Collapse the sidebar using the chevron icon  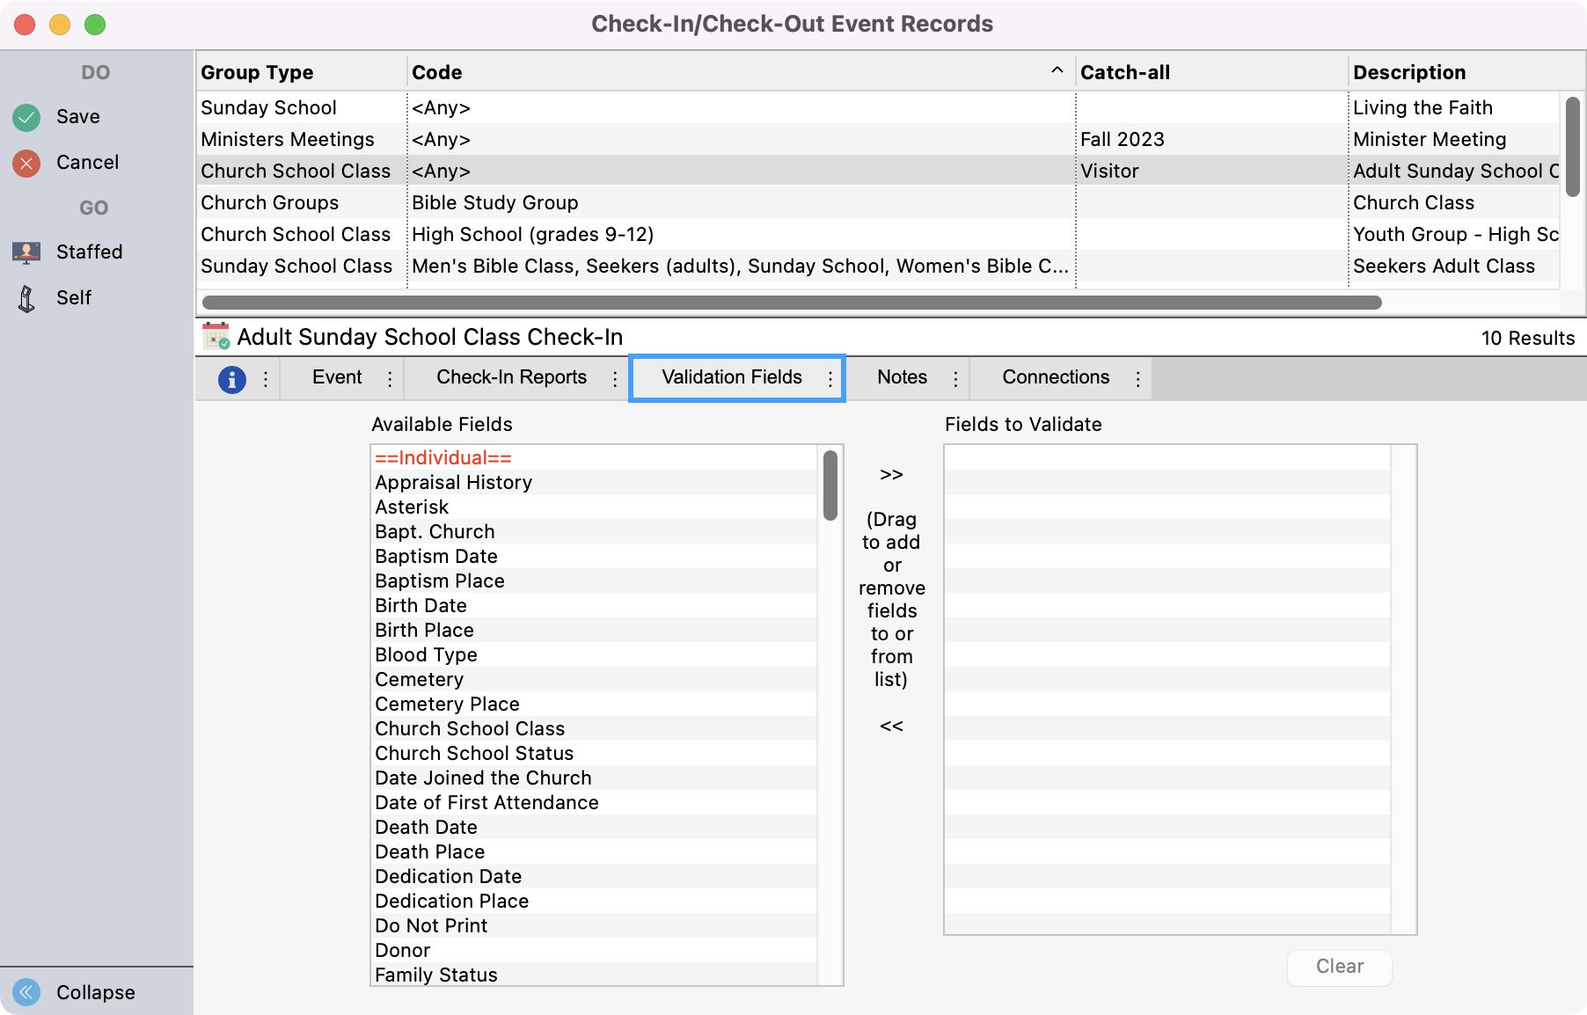(x=26, y=992)
